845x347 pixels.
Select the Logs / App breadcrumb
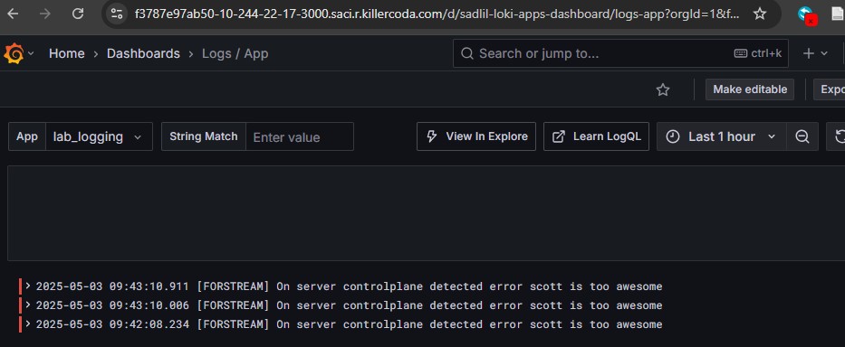point(235,54)
